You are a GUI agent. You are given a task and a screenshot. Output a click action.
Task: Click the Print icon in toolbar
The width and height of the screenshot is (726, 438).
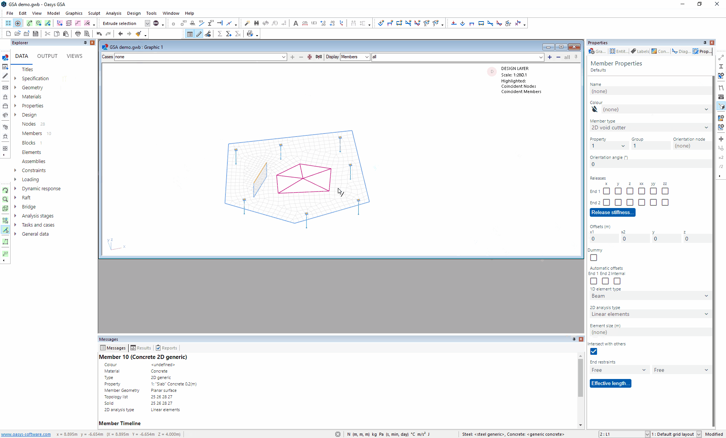point(78,34)
